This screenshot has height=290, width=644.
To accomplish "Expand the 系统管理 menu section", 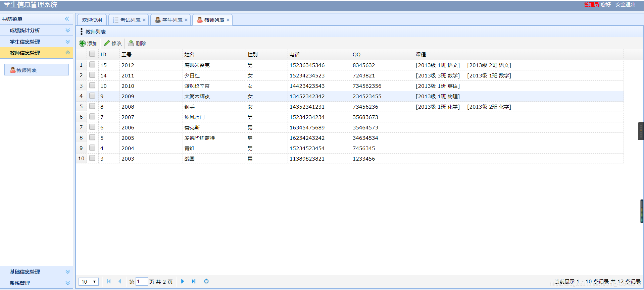I will click(x=68, y=283).
